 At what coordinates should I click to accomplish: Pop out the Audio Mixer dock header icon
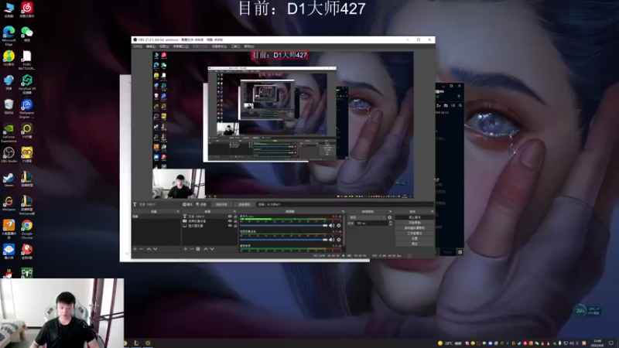pyautogui.click(x=343, y=211)
